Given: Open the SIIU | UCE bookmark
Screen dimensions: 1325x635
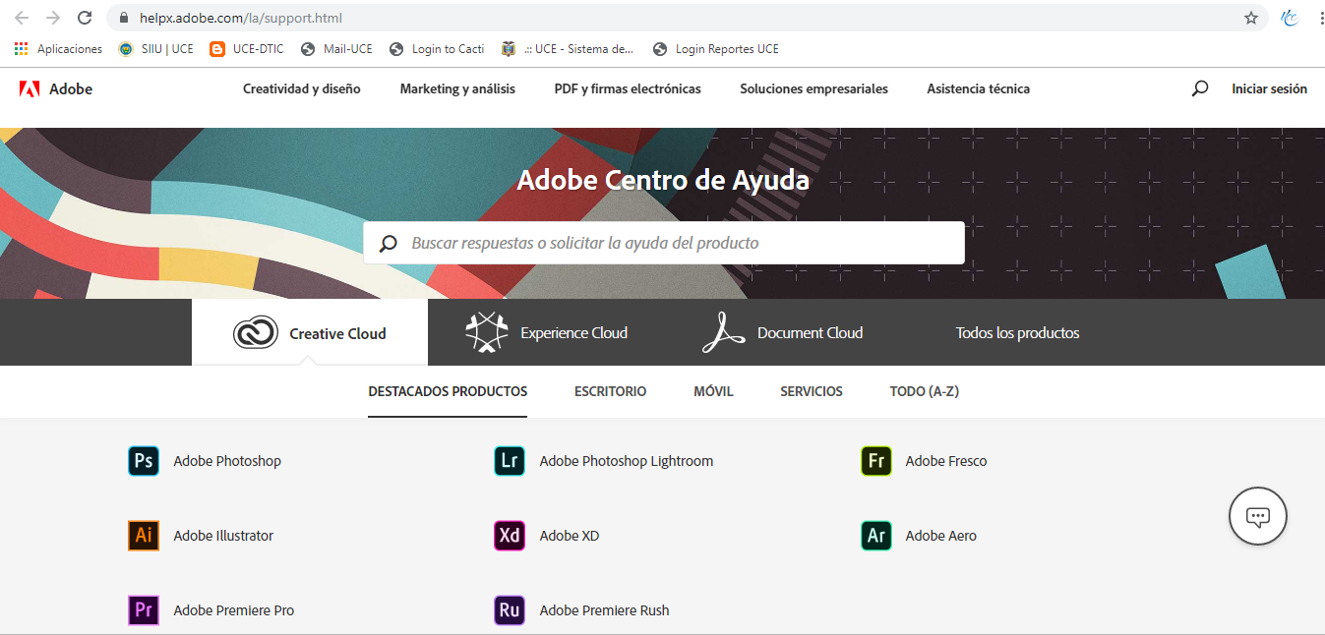Looking at the screenshot, I should [x=155, y=48].
